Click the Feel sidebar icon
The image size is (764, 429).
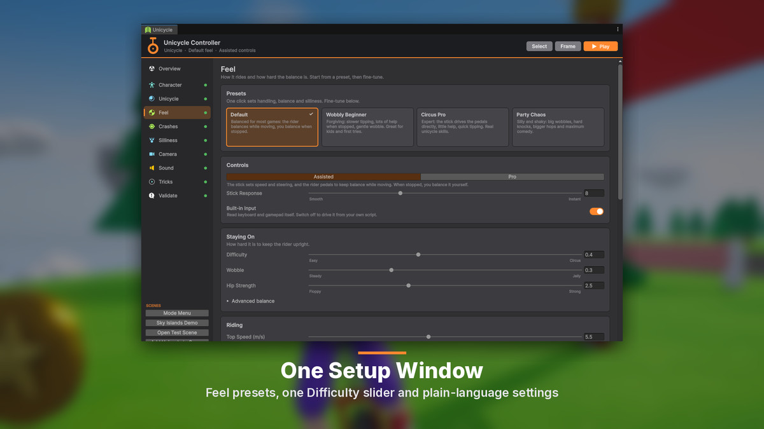(152, 112)
